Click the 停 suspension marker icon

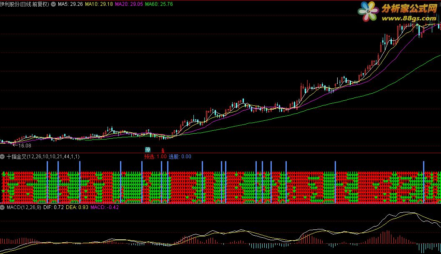point(148,150)
